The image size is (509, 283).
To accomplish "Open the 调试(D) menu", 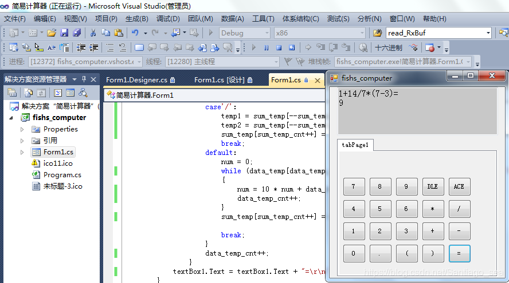I will [x=168, y=19].
